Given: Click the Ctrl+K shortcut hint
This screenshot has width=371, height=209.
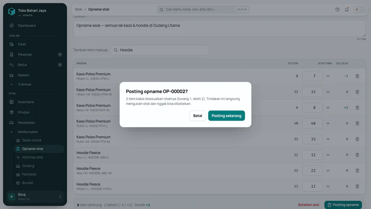Looking at the screenshot, I should click(x=242, y=9).
